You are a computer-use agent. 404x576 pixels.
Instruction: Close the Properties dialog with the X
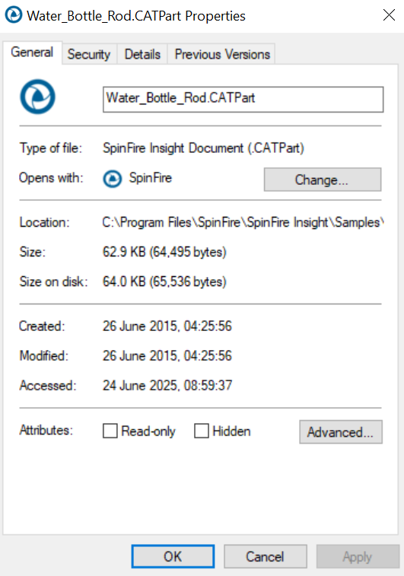click(389, 15)
